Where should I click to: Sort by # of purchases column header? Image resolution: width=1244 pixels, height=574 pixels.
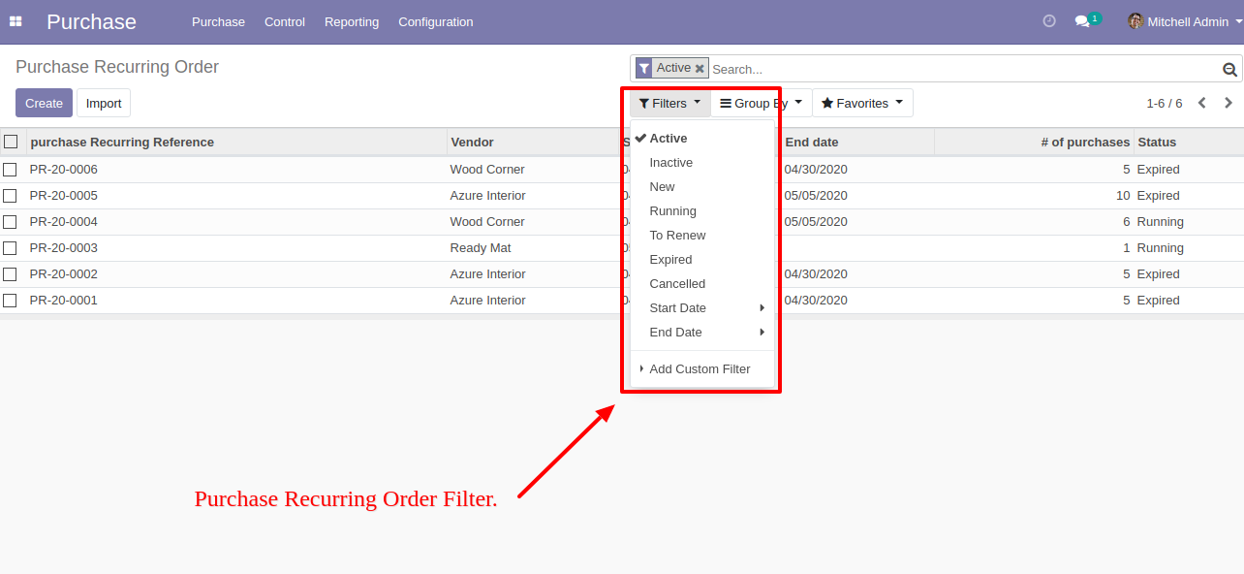1085,142
